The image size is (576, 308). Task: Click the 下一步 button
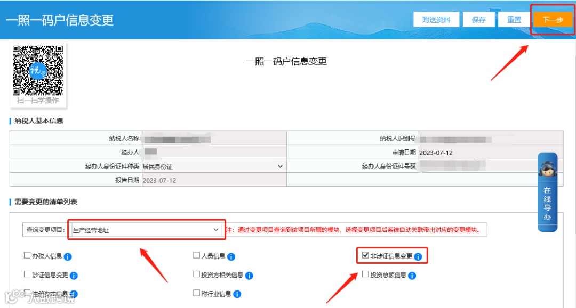pos(553,20)
